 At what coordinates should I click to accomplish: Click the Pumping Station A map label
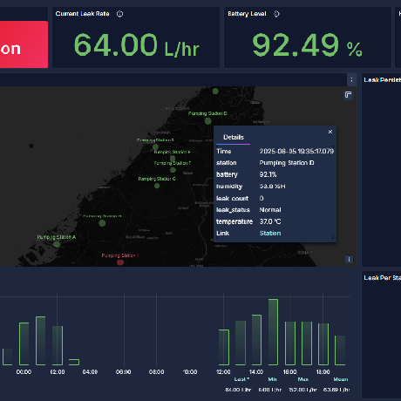[x=57, y=237]
